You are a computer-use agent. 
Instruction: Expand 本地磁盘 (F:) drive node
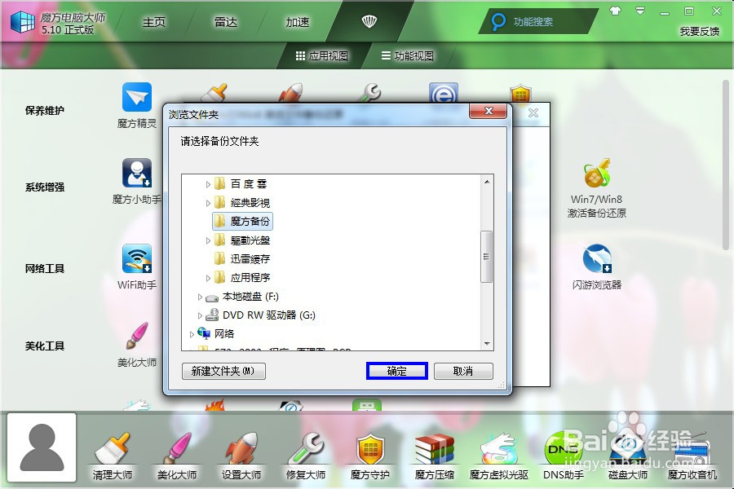pos(200,297)
